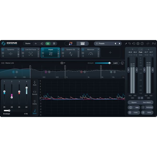Remove the Maximizer module with its X
This screenshot has height=157, width=157.
98,49
